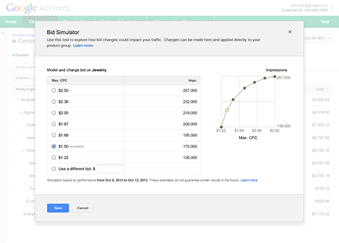Open the account dropdown arrow near customer ID

(x=332, y=8)
